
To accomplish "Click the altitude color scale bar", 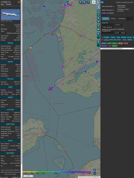I will click(x=57, y=172).
